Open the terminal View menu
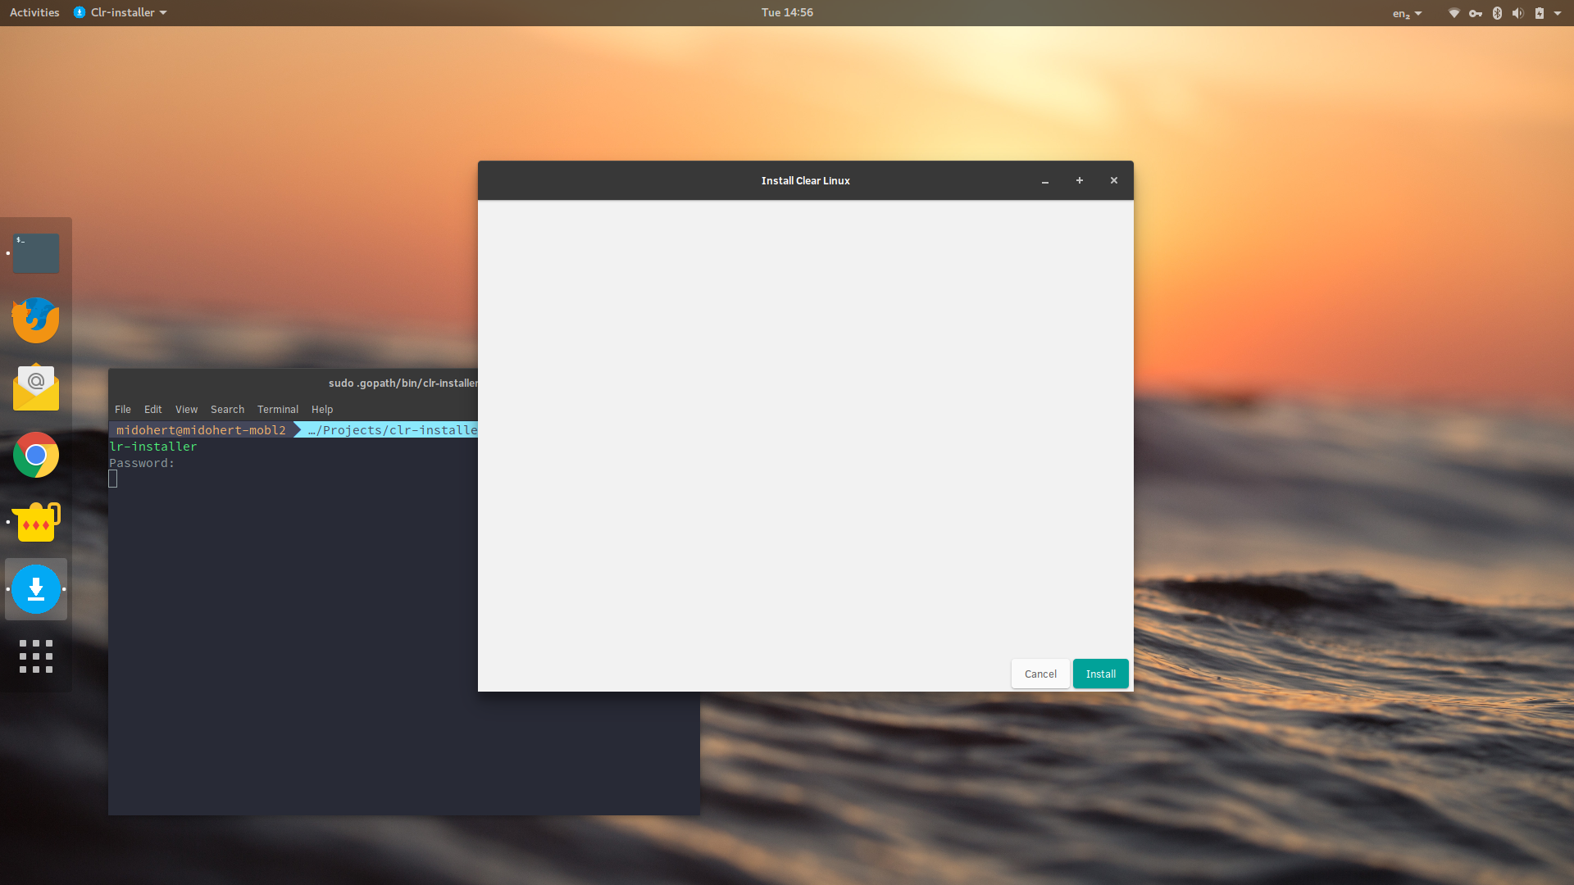Viewport: 1574px width, 885px height. (x=186, y=410)
